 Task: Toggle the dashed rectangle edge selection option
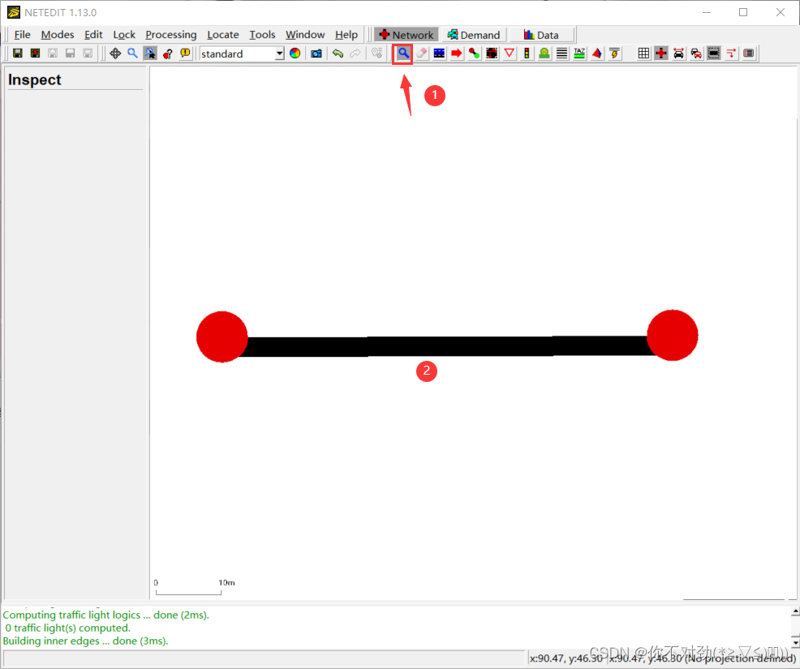714,53
